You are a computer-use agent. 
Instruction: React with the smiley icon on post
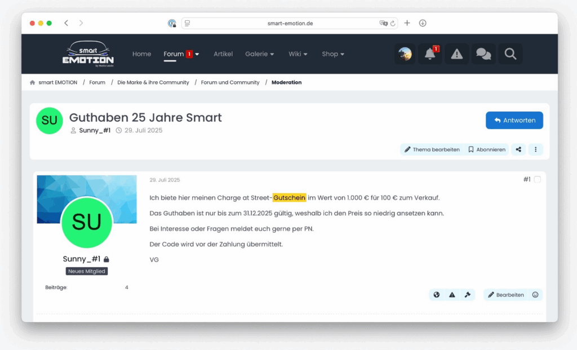535,295
